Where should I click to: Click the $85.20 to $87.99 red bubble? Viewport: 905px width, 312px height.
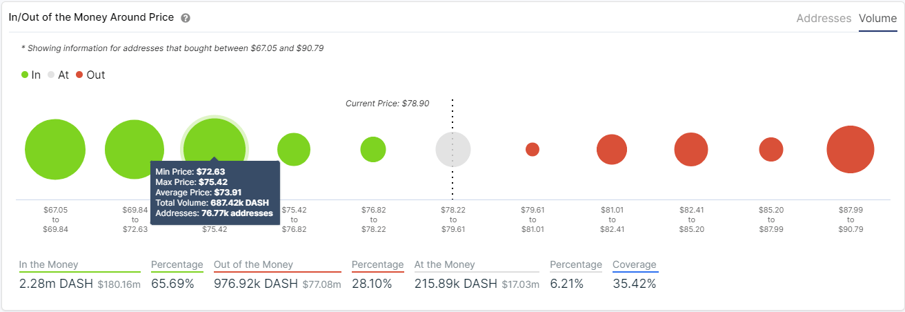point(771,150)
